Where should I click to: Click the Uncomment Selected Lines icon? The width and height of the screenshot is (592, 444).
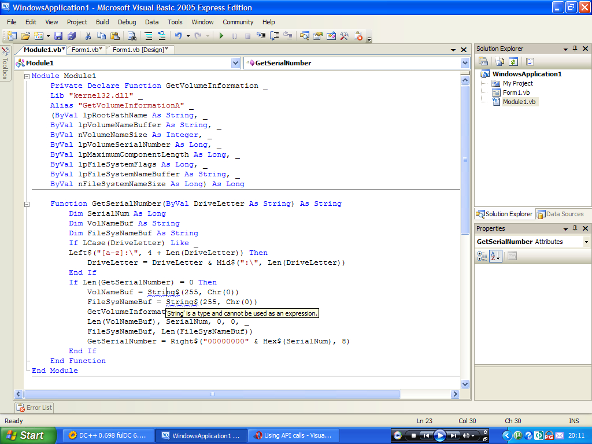coord(162,36)
